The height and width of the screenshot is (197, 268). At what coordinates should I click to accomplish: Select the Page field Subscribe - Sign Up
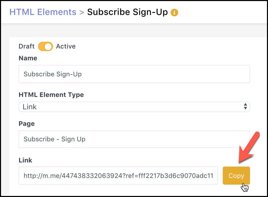pyautogui.click(x=134, y=139)
